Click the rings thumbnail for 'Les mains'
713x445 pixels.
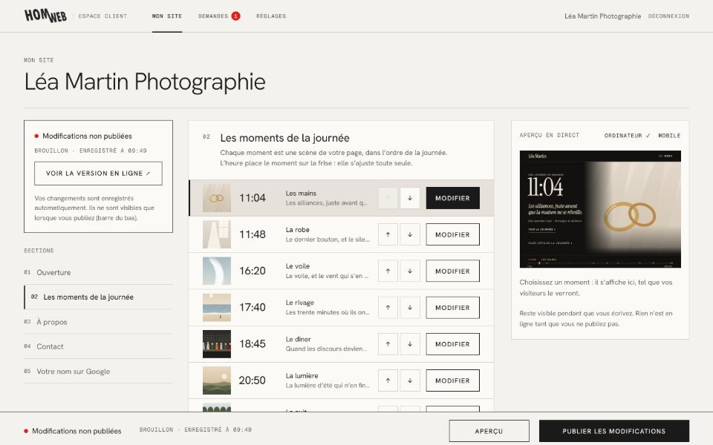point(216,198)
